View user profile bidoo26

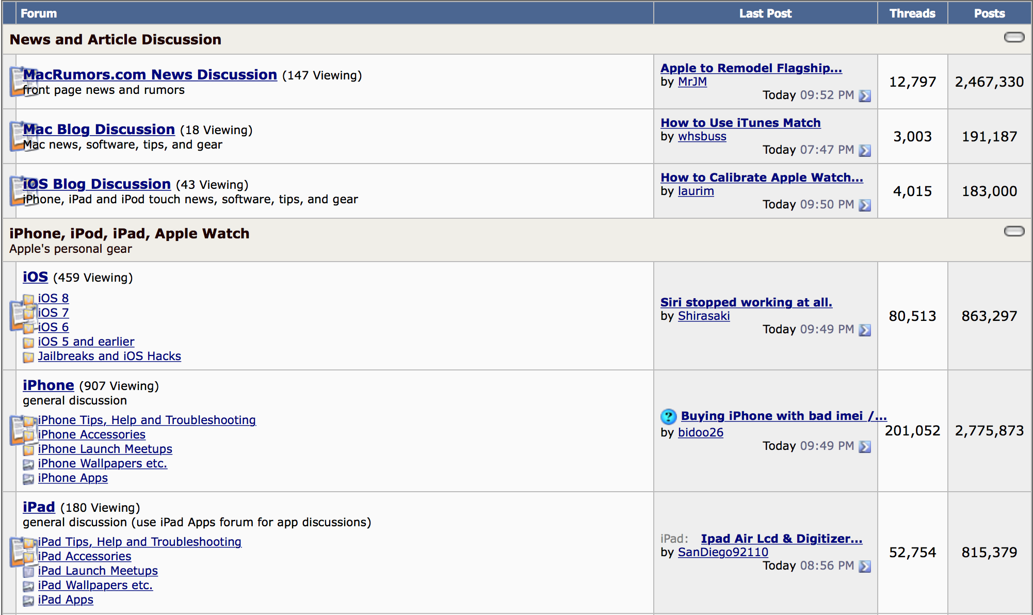coord(701,432)
